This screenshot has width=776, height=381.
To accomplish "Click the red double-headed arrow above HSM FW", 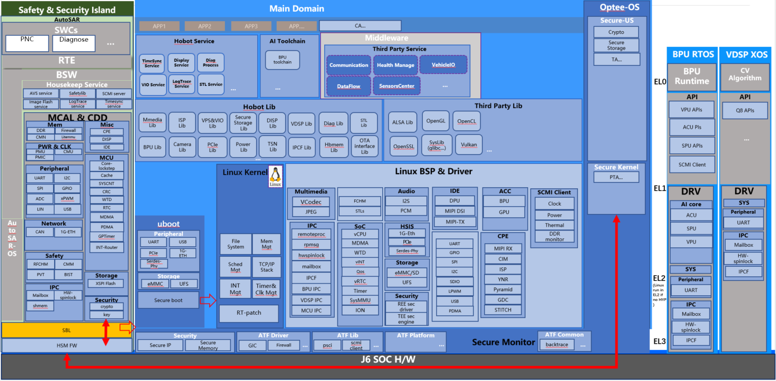I will pyautogui.click(x=106, y=333).
